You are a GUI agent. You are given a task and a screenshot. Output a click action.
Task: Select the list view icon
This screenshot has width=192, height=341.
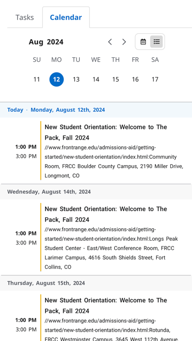pyautogui.click(x=156, y=42)
